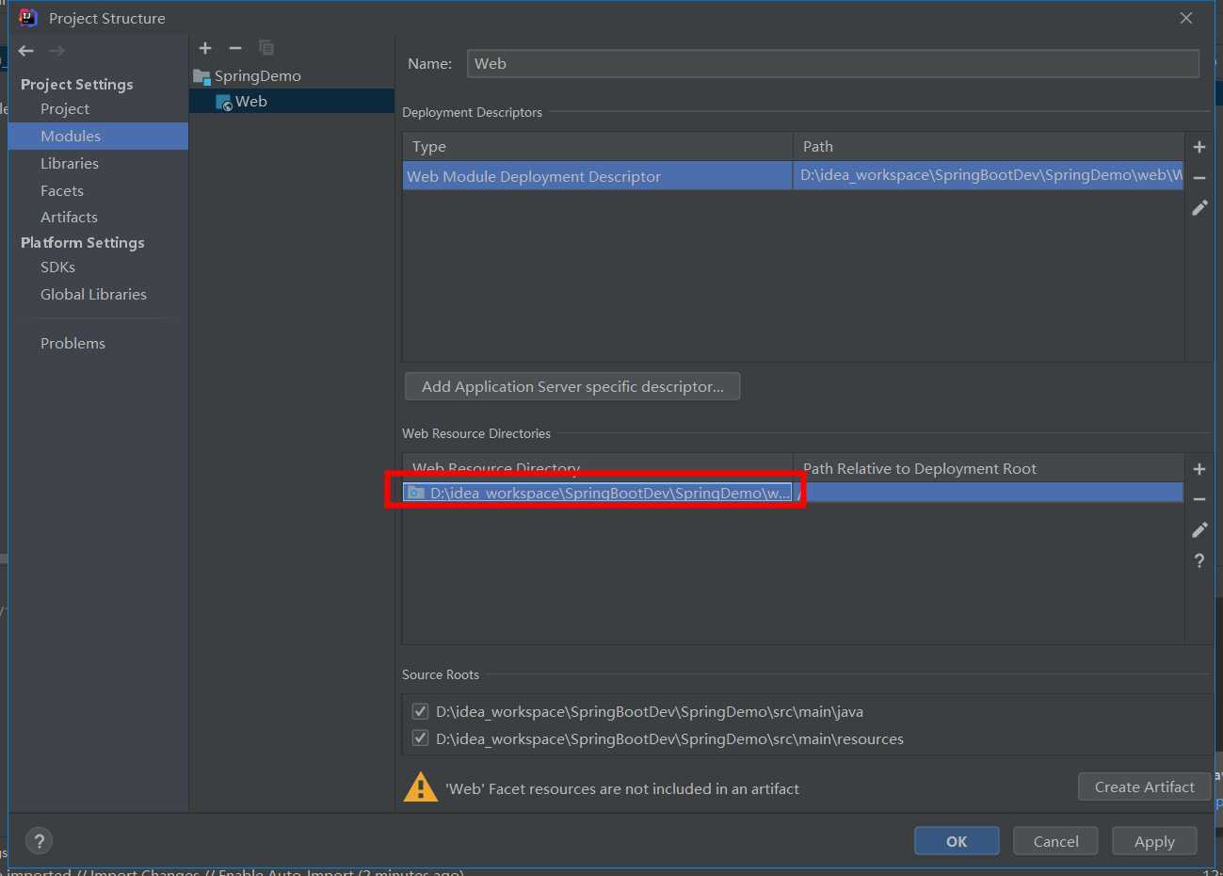Remove selected module with minus icon
The height and width of the screenshot is (876, 1223).
(x=235, y=48)
